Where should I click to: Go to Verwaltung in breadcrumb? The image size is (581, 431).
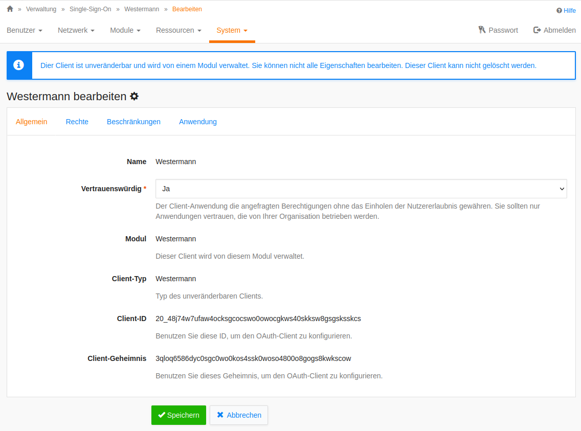(41, 9)
